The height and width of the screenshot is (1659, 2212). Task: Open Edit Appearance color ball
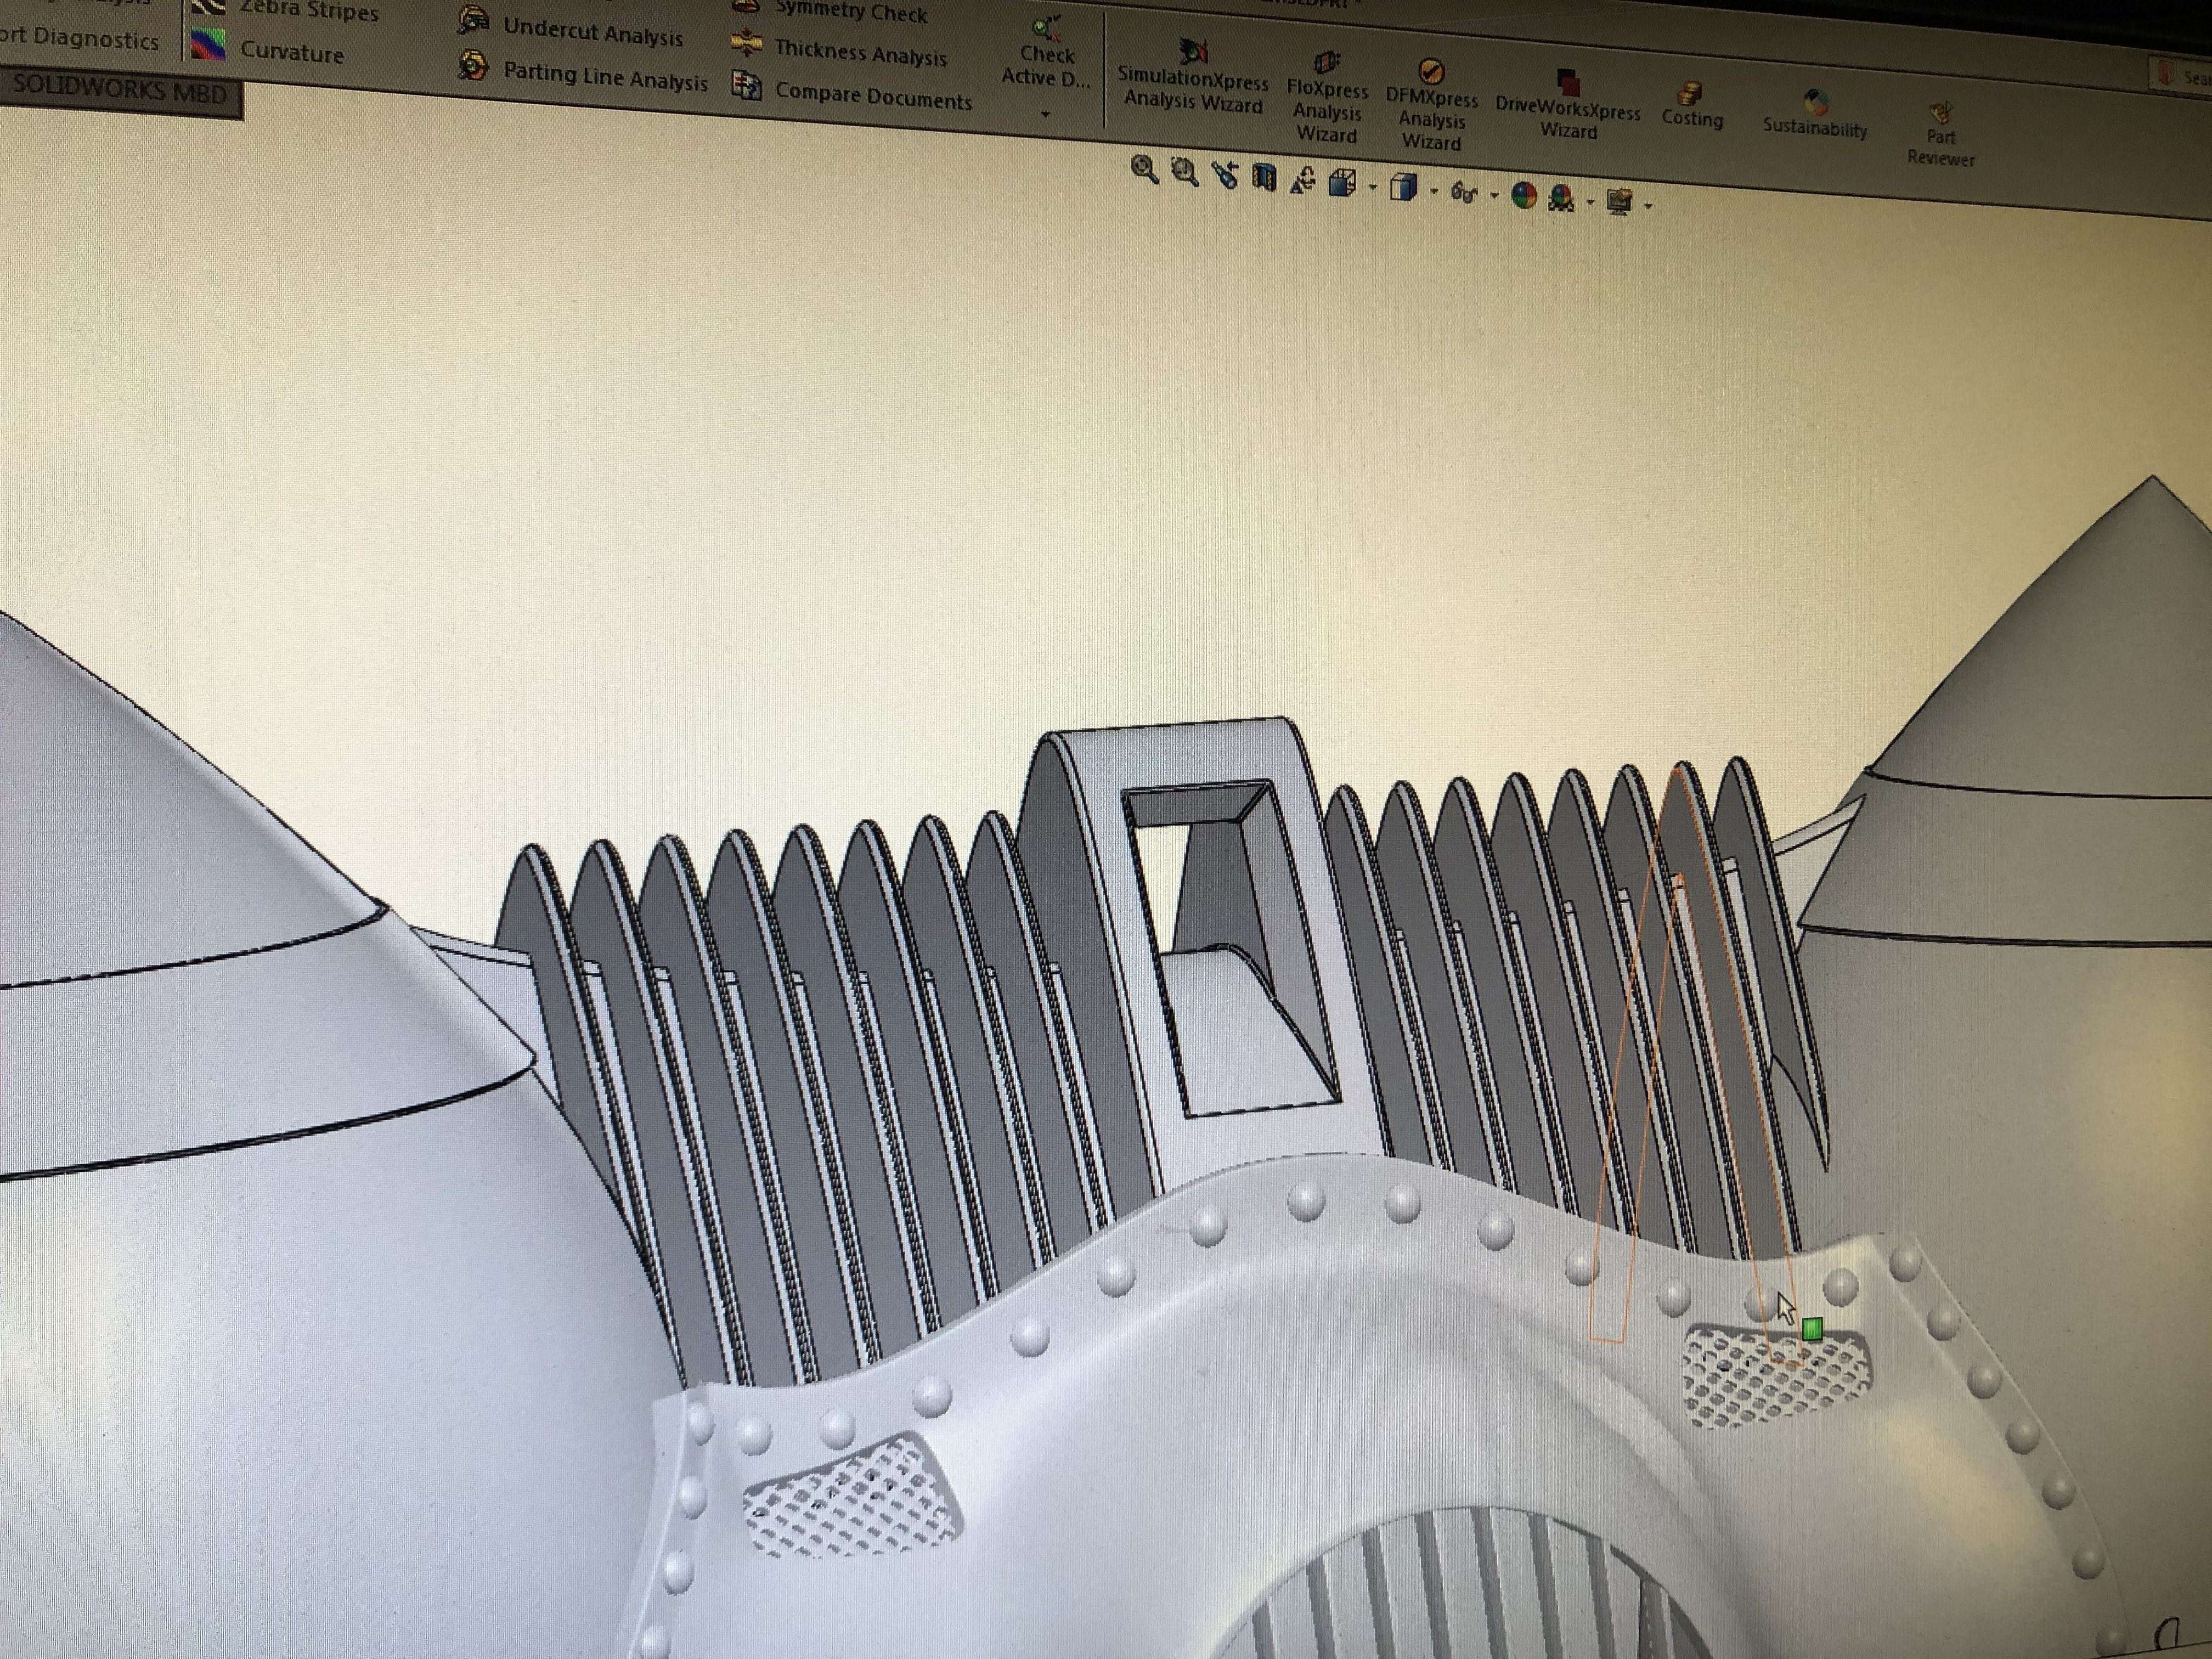coord(1524,195)
